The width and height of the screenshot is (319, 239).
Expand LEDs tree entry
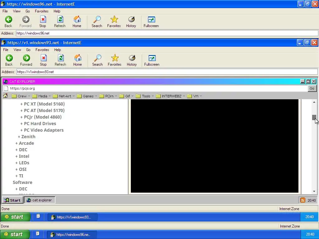tap(22, 163)
